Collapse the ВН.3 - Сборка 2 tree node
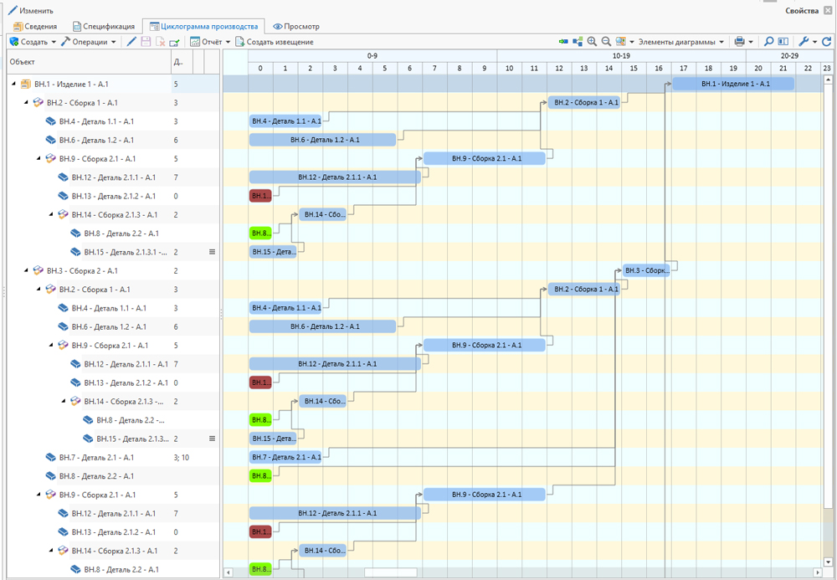The width and height of the screenshot is (837, 580). click(x=26, y=270)
